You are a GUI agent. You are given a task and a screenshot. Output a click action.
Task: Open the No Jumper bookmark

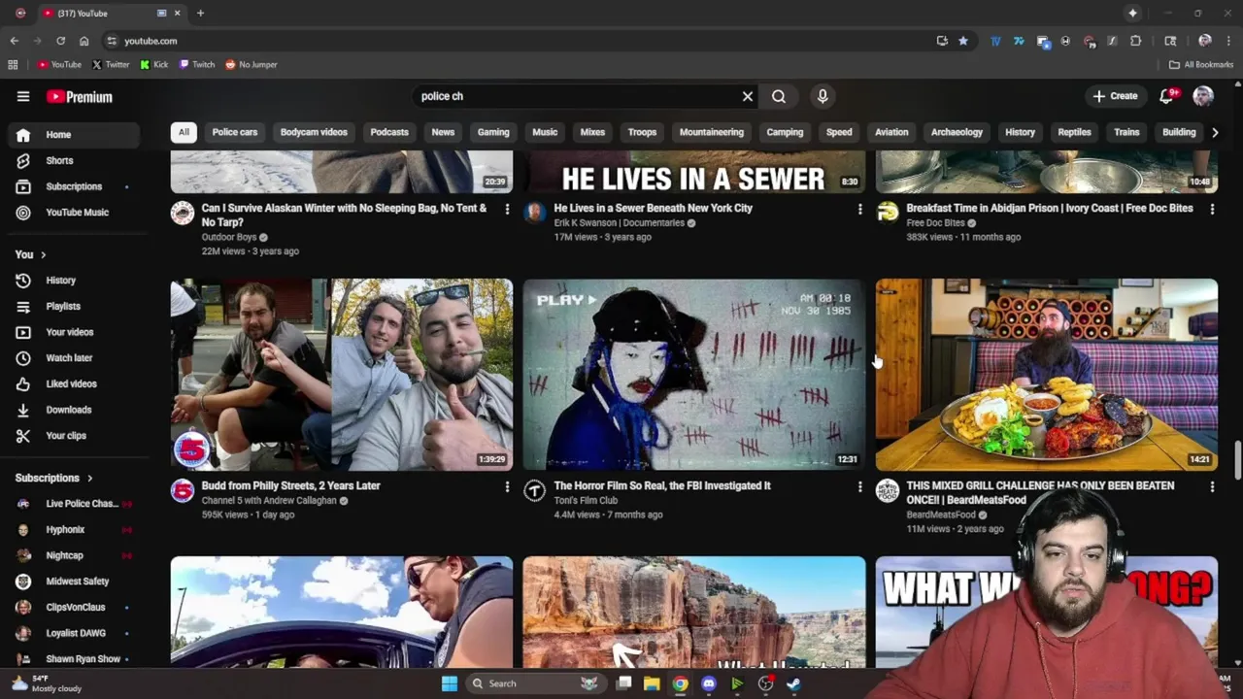[x=252, y=65]
